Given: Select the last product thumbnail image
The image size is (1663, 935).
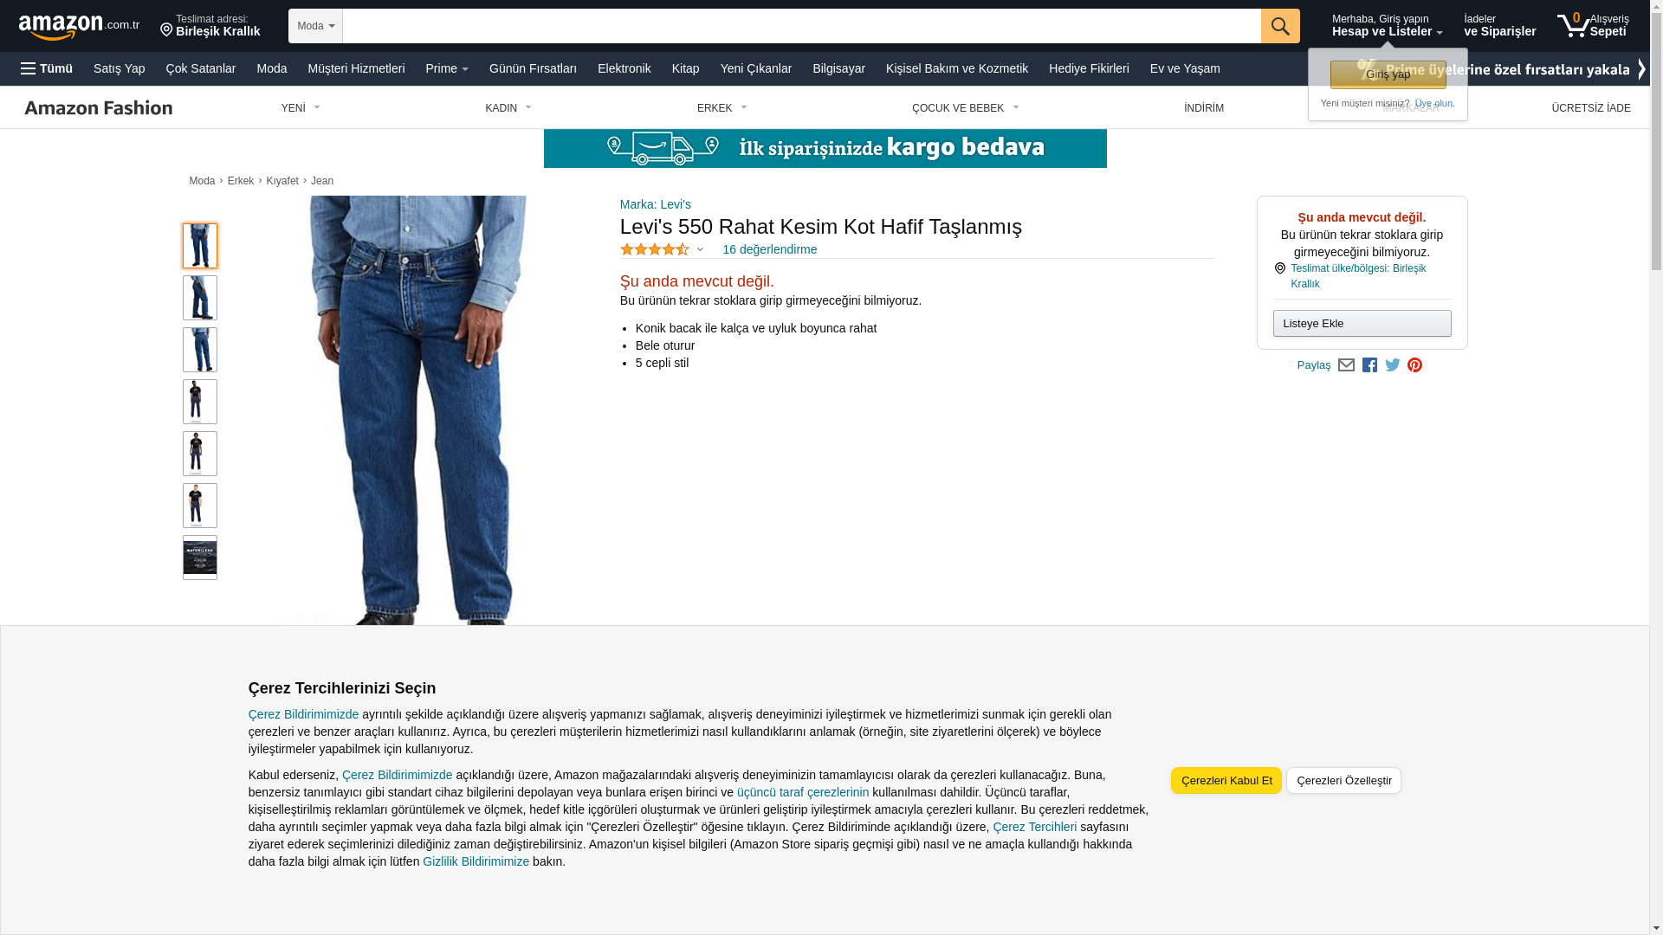Looking at the screenshot, I should 199,558.
